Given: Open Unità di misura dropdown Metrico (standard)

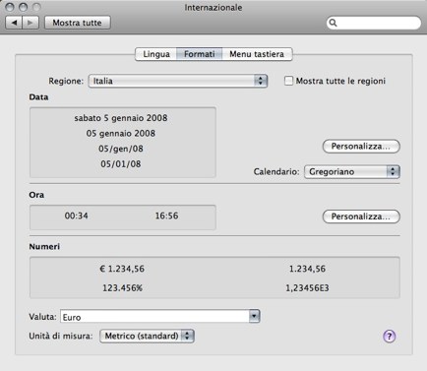Looking at the screenshot, I should (x=147, y=336).
